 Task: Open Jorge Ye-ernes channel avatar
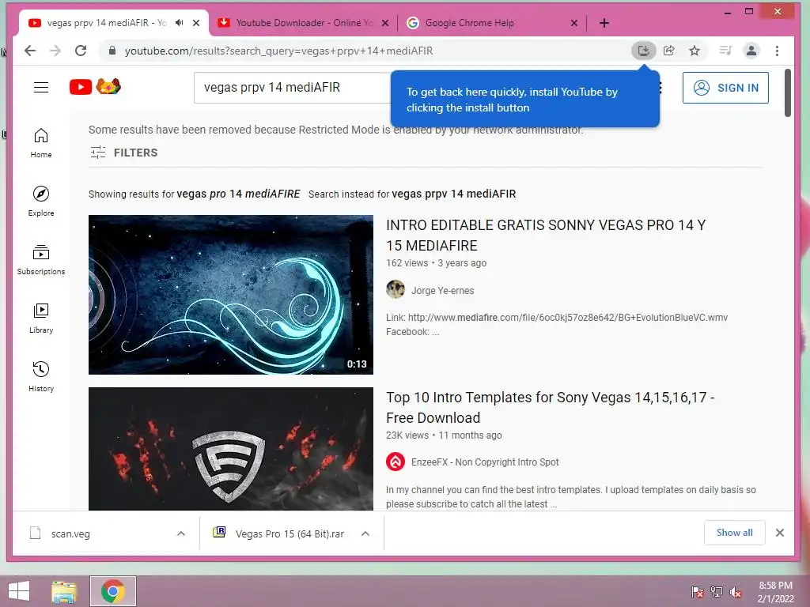396,289
